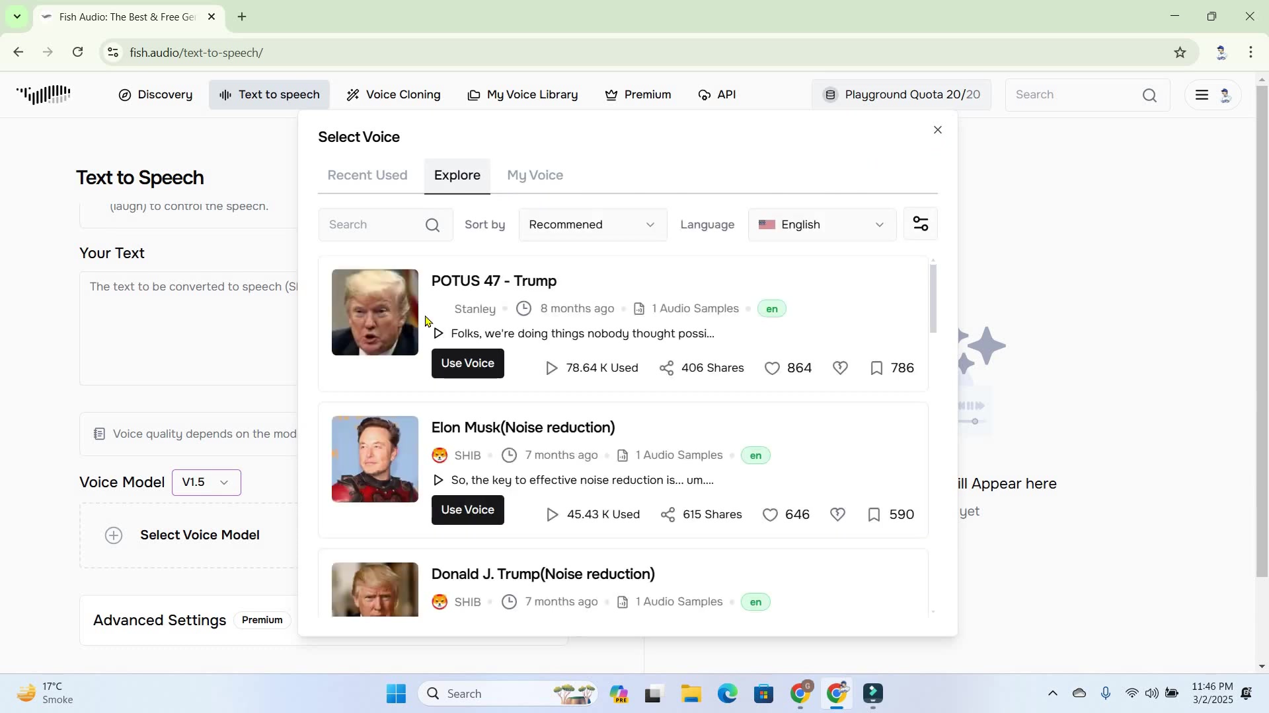Click the Premium badge in Advanced Settings
Screen dimensions: 1269x713
tap(262, 621)
